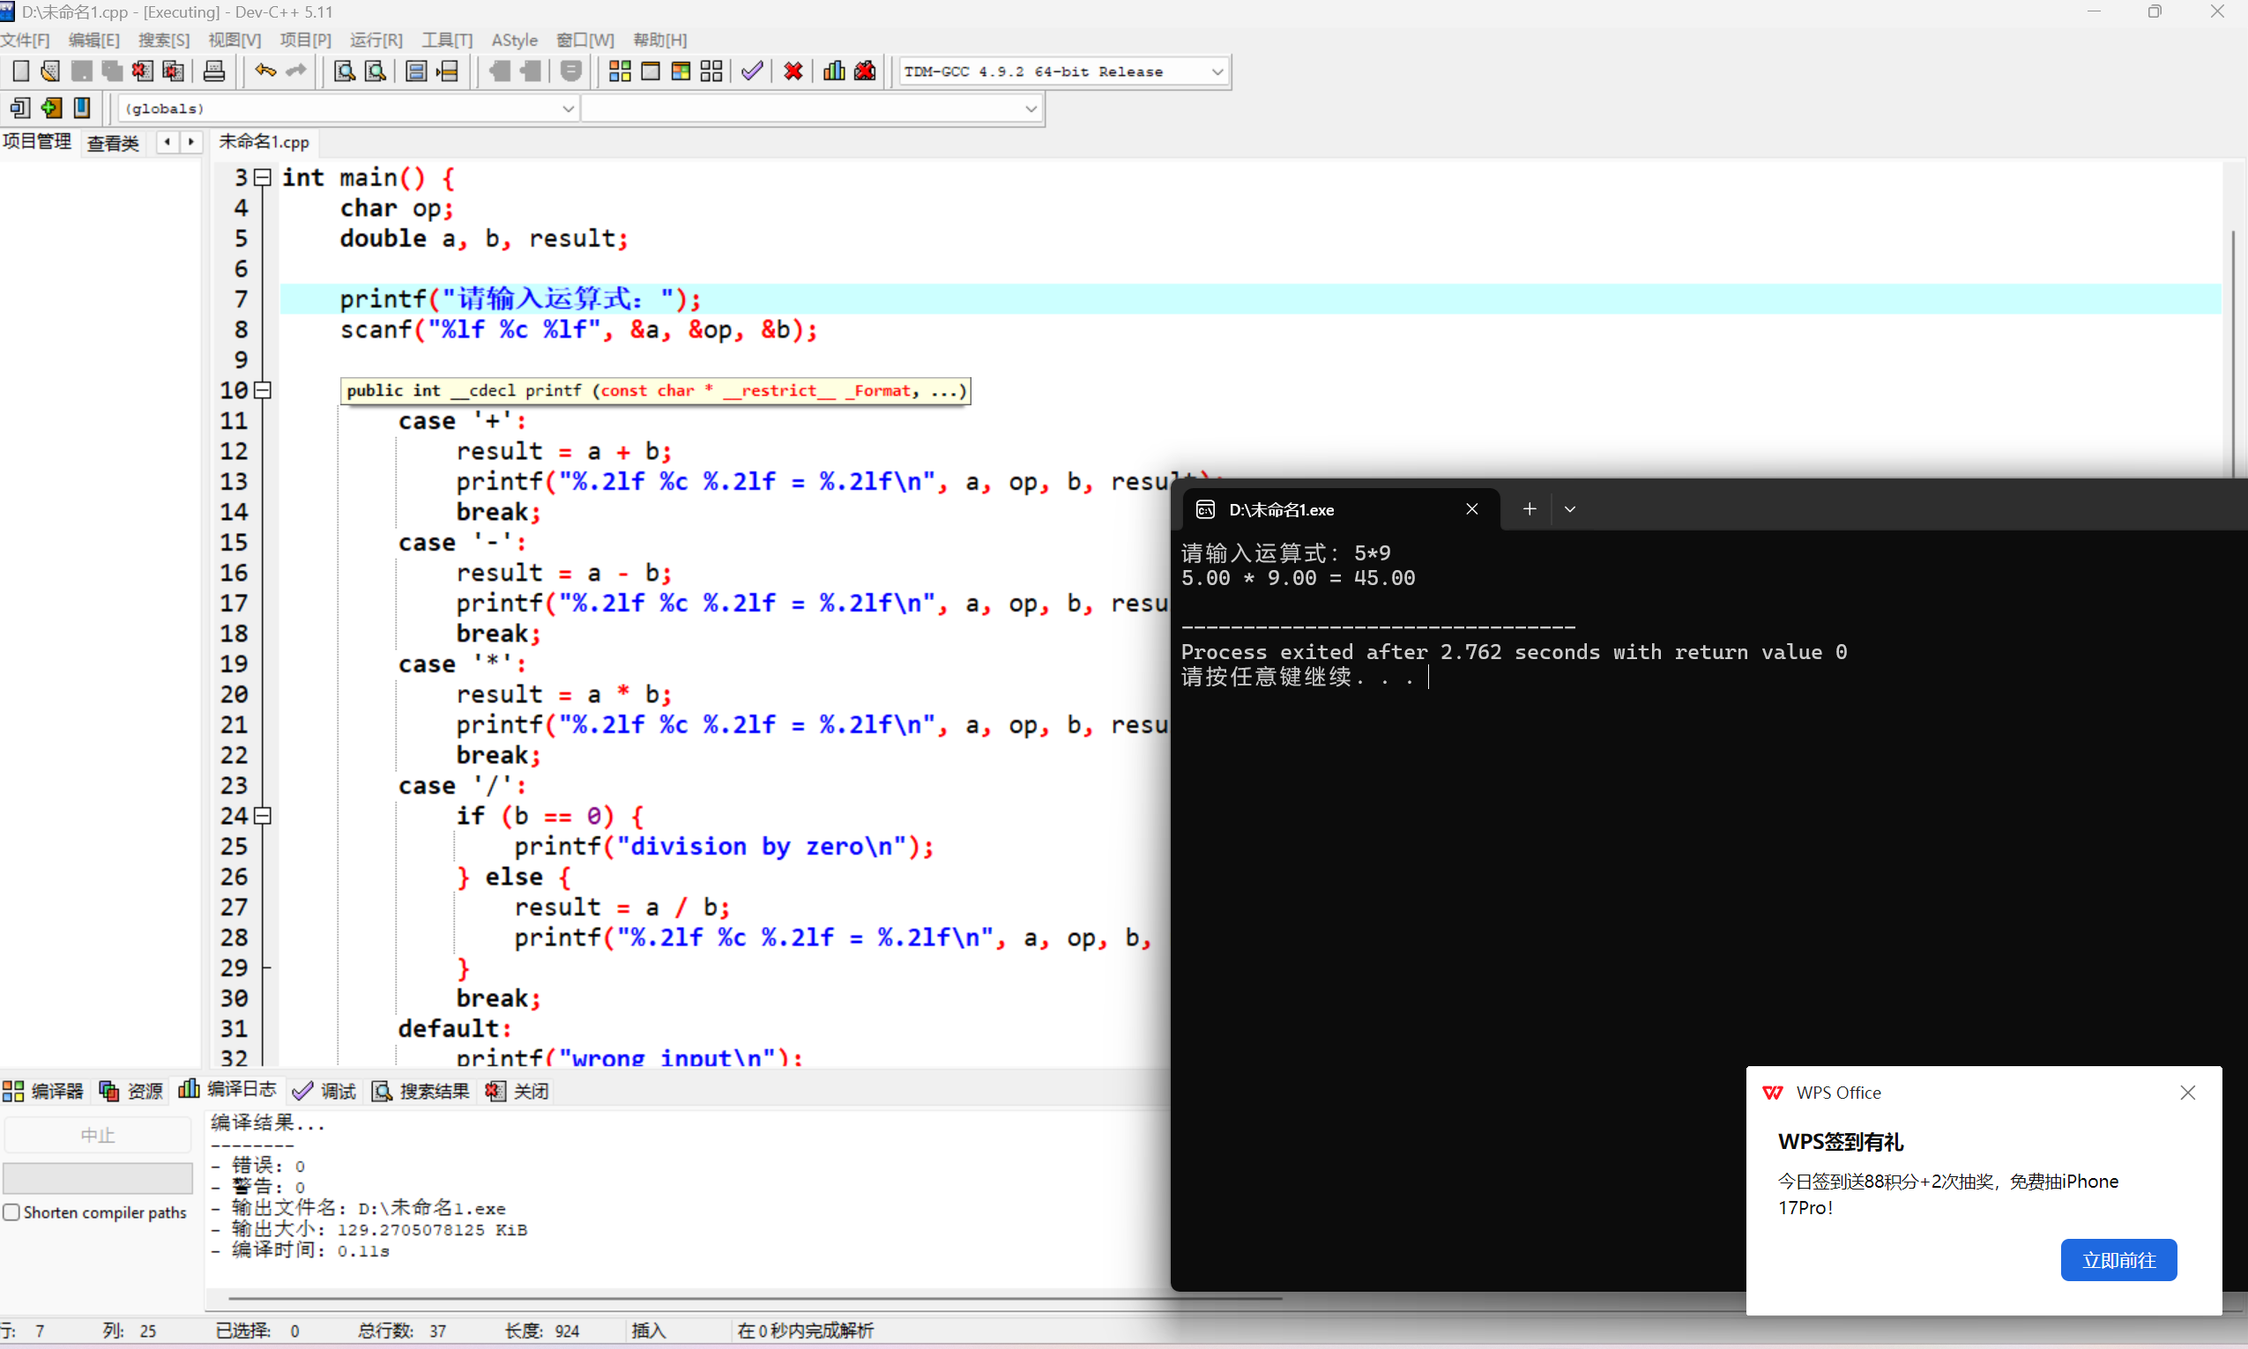Collapse the fold marker at line 24
This screenshot has height=1349, width=2248.
pos(263,815)
